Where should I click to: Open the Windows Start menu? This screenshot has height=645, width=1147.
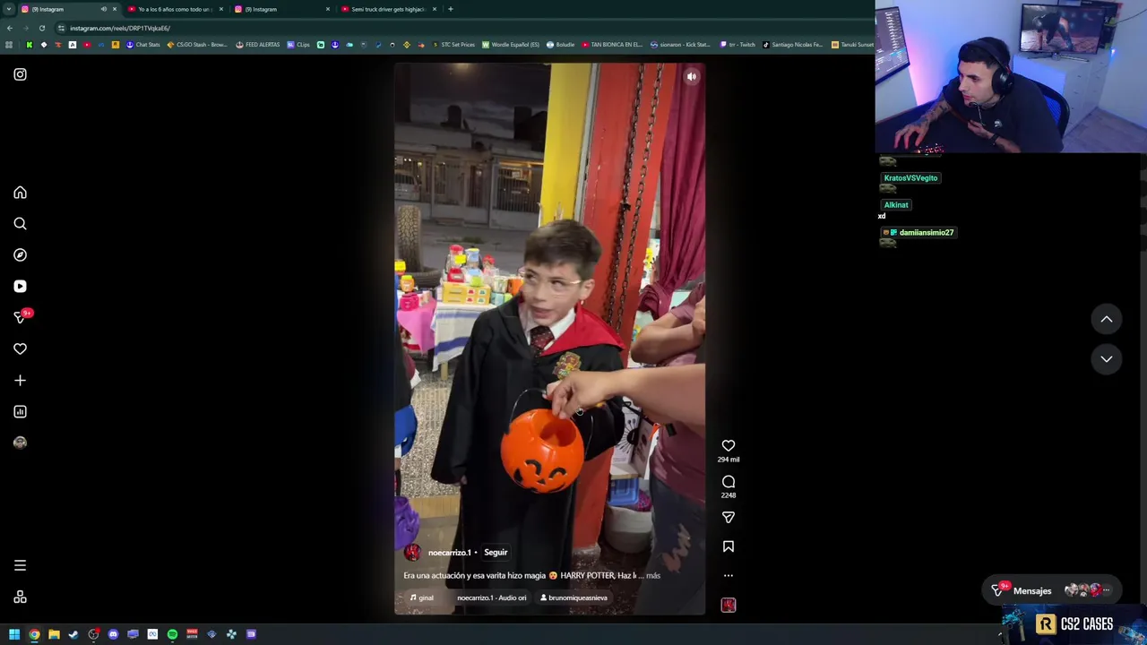pyautogui.click(x=14, y=634)
